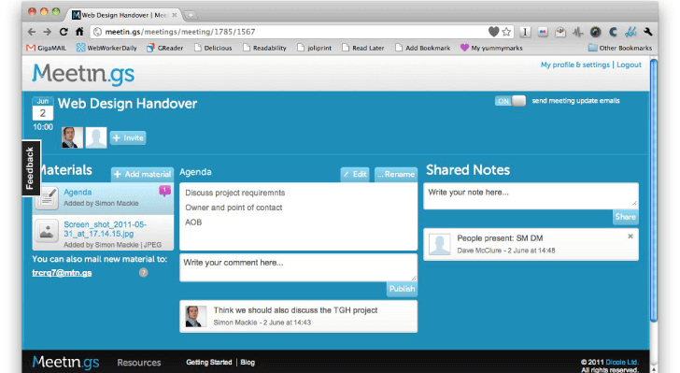Click the page vertical scrollbar

pyautogui.click(x=654, y=191)
